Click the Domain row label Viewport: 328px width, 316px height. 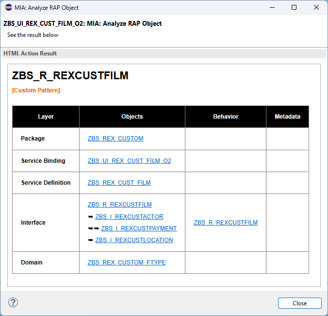pyautogui.click(x=32, y=263)
